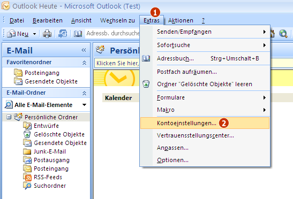Click the Kalender heading in Outlook Heute
Viewport: 293px width, 199px height.
118,98
